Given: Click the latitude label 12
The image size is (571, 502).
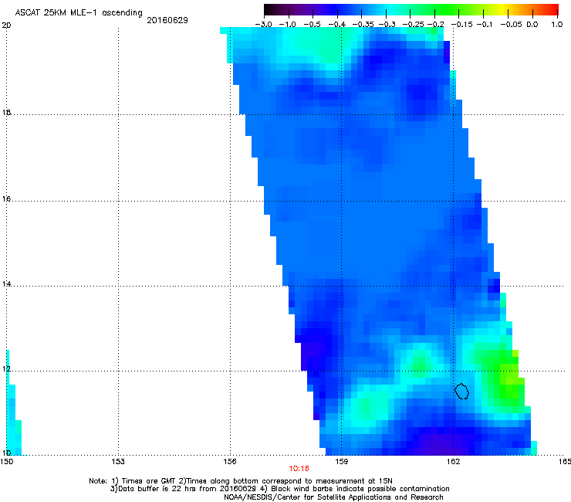Looking at the screenshot, I should coord(6,369).
